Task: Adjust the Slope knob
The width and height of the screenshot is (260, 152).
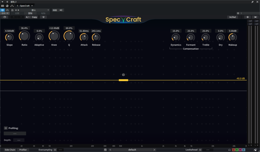Action: (x=9, y=37)
